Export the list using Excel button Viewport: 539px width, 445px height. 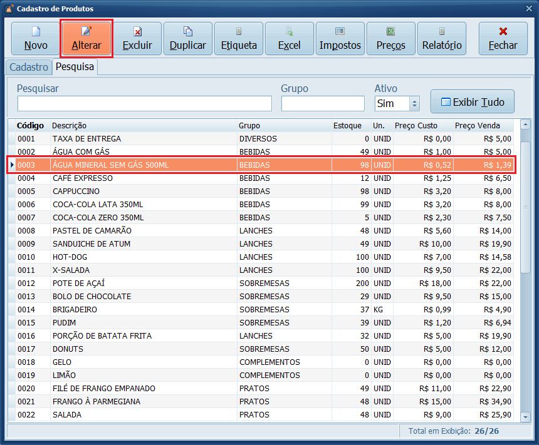[290, 39]
